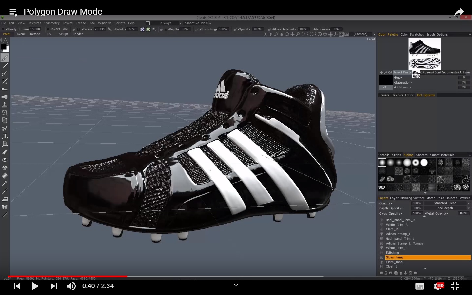Toggle video subtitles button
Image resolution: width=472 pixels, height=295 pixels.
(x=420, y=286)
